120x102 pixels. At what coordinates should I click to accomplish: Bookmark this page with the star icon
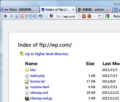pyautogui.click(x=79, y=16)
